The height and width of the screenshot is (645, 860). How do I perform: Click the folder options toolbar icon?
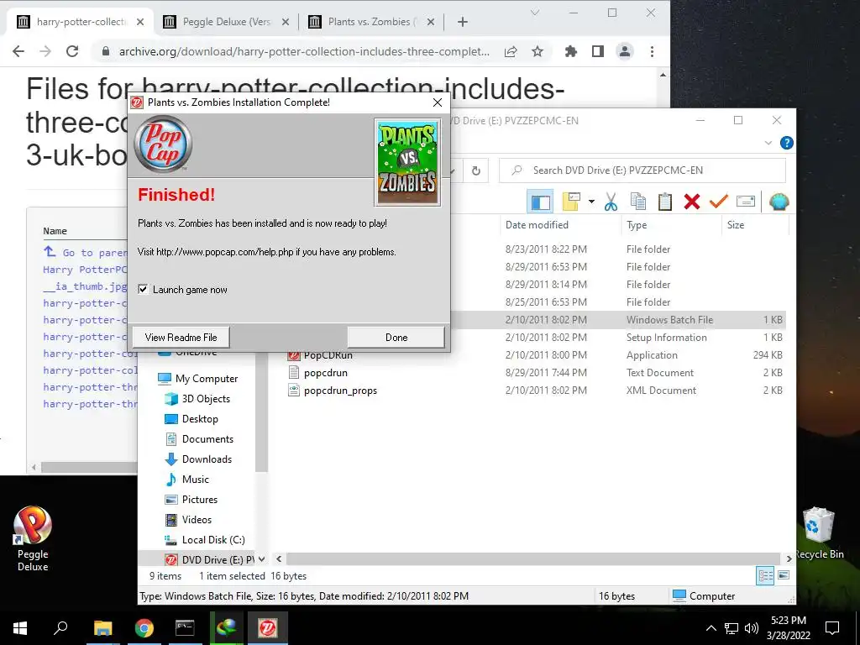point(571,202)
